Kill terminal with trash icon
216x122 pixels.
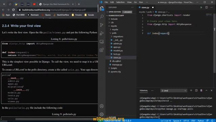coord(201,90)
